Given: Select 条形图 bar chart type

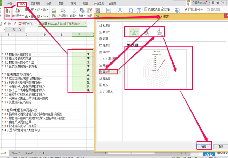Looking at the screenshot, I should tap(105, 45).
